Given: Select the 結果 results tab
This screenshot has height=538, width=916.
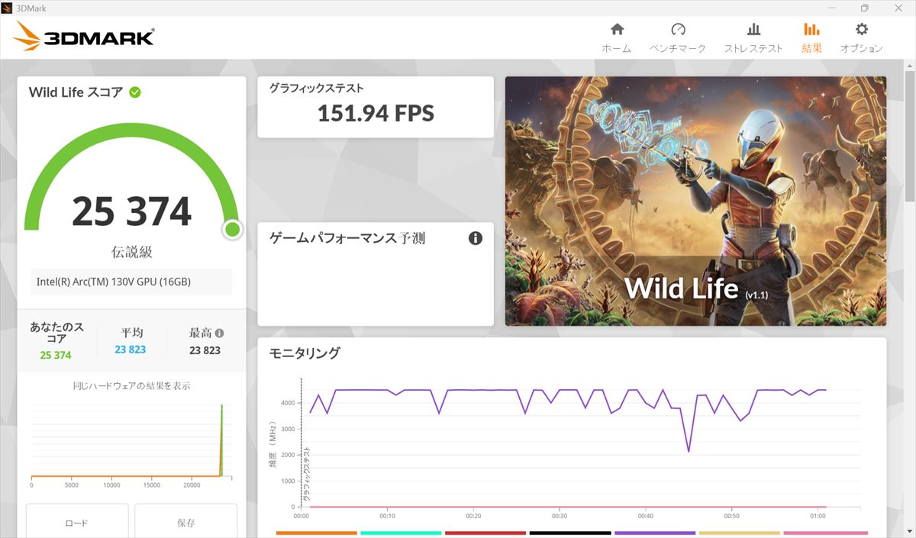Looking at the screenshot, I should pos(811,37).
